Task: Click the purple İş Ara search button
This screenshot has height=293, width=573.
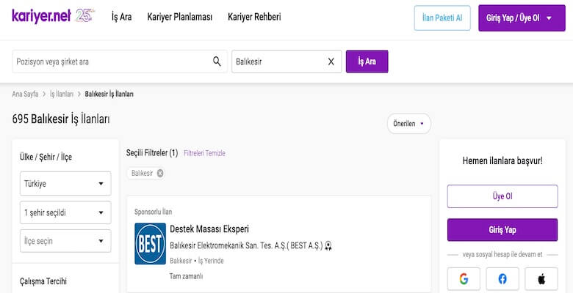Action: click(367, 62)
